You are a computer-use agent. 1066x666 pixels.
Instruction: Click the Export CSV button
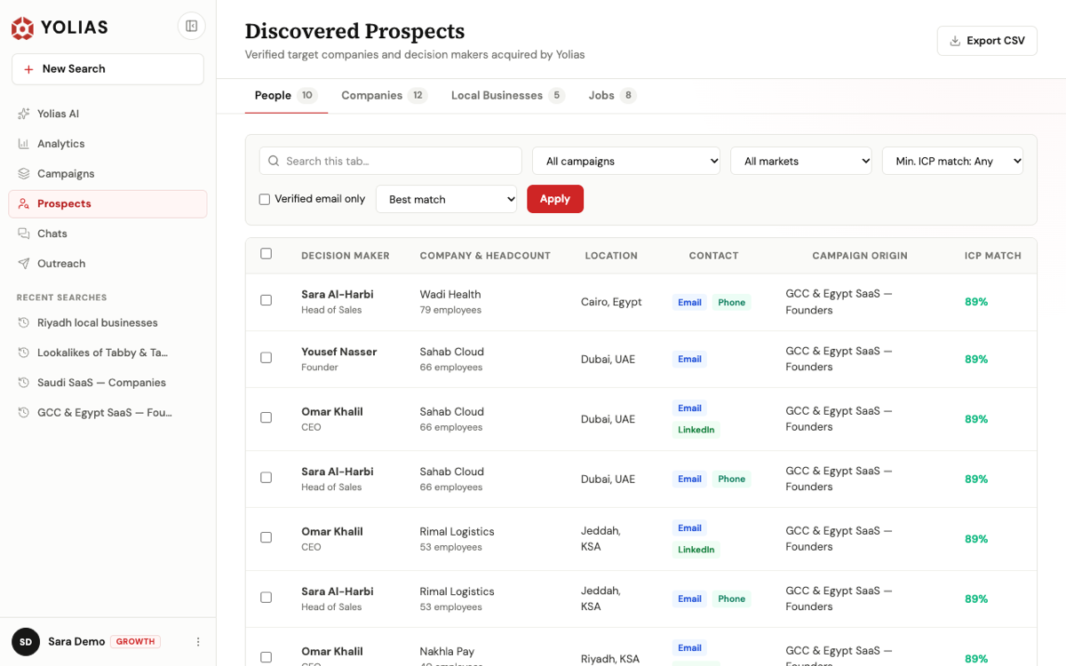[987, 41]
